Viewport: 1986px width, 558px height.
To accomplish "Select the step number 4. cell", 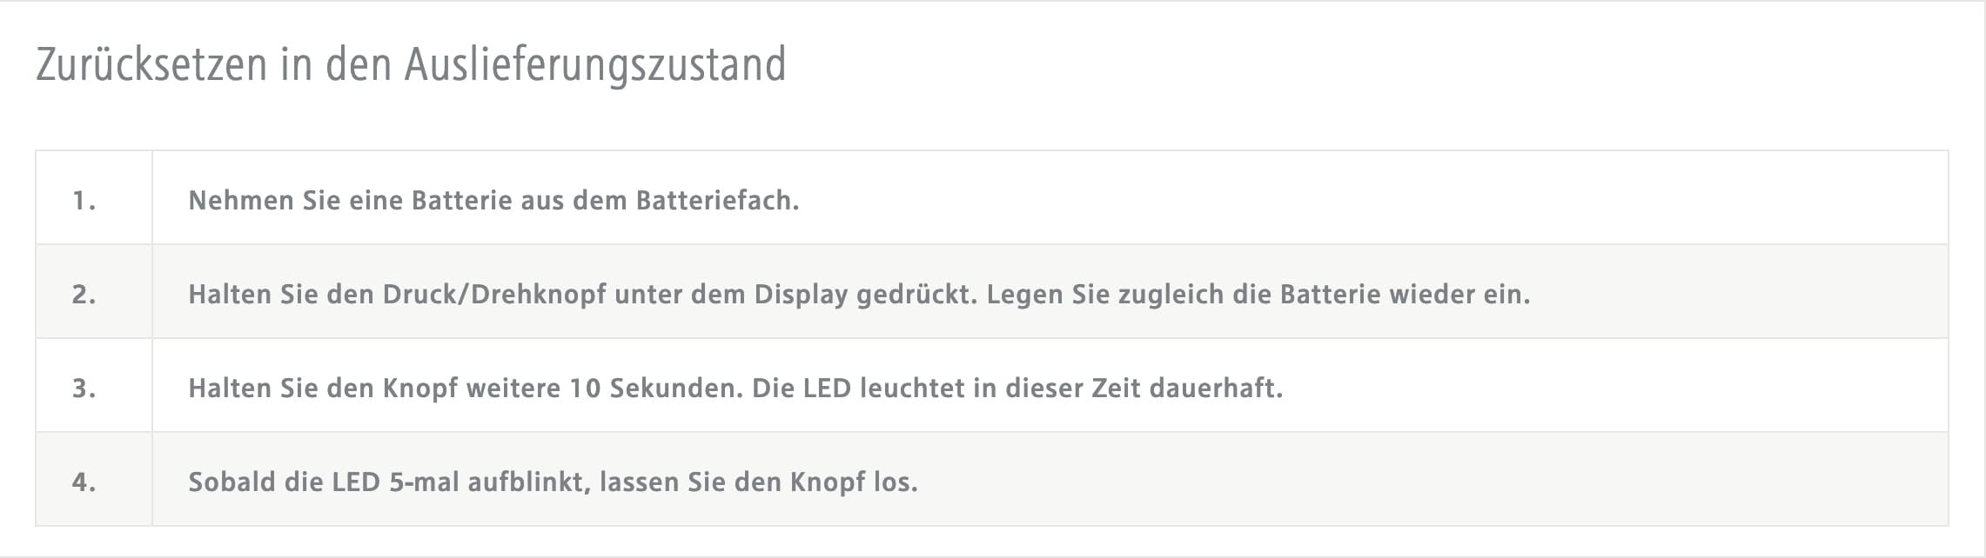I will pos(94,479).
